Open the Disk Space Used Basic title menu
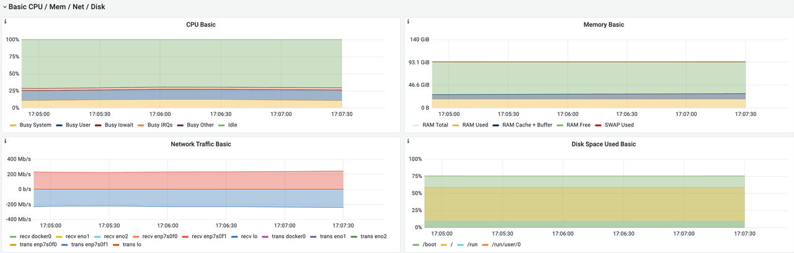Viewport: 794px width, 253px height. (603, 144)
